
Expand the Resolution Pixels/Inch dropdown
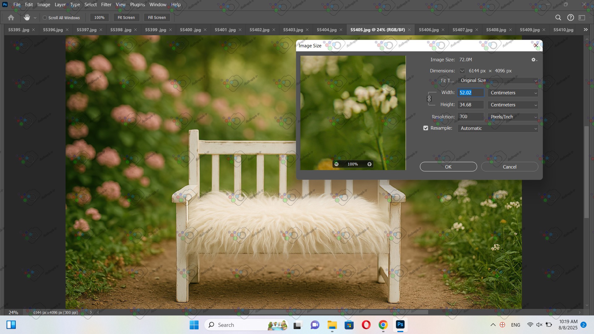(513, 117)
